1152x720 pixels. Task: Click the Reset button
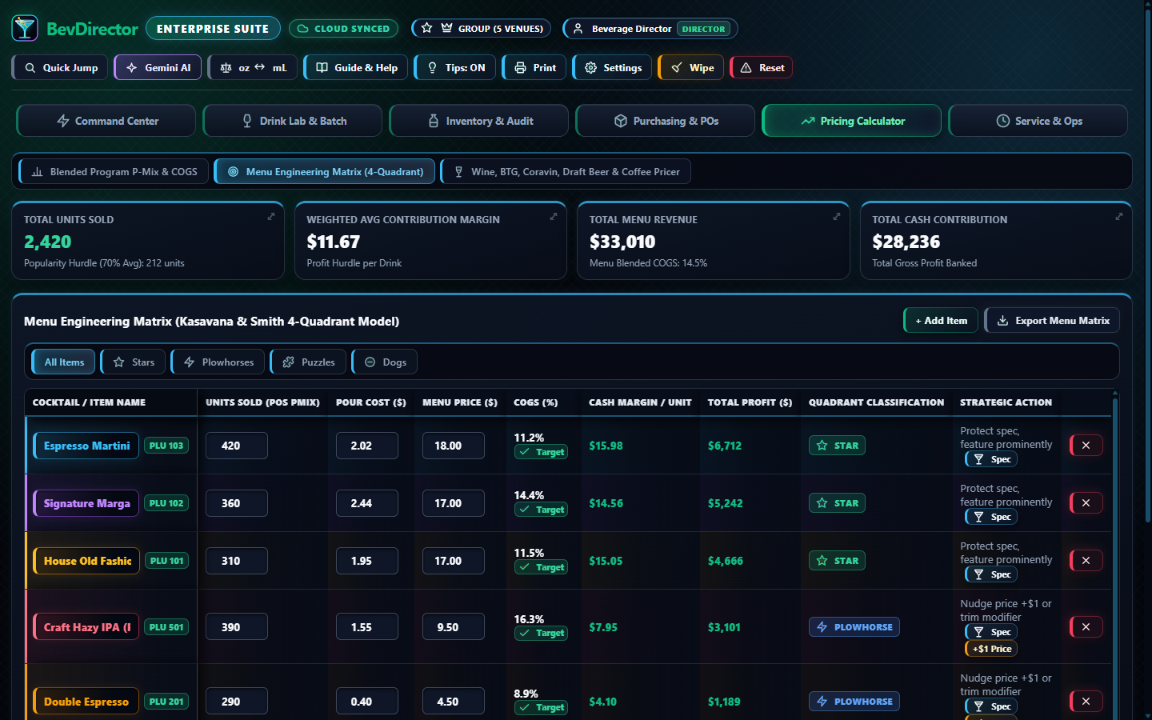[x=762, y=68]
